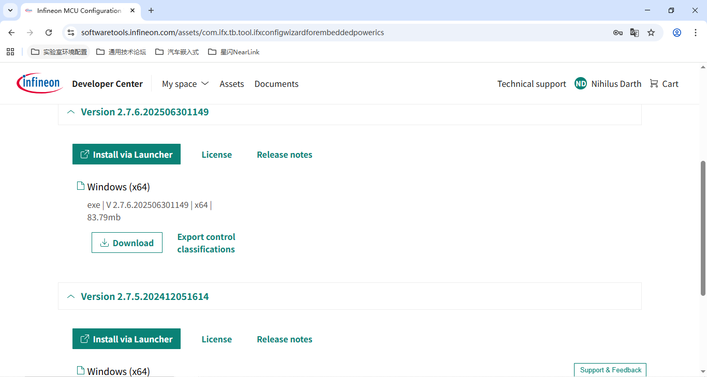Click the Nihilus Darth user name

616,84
